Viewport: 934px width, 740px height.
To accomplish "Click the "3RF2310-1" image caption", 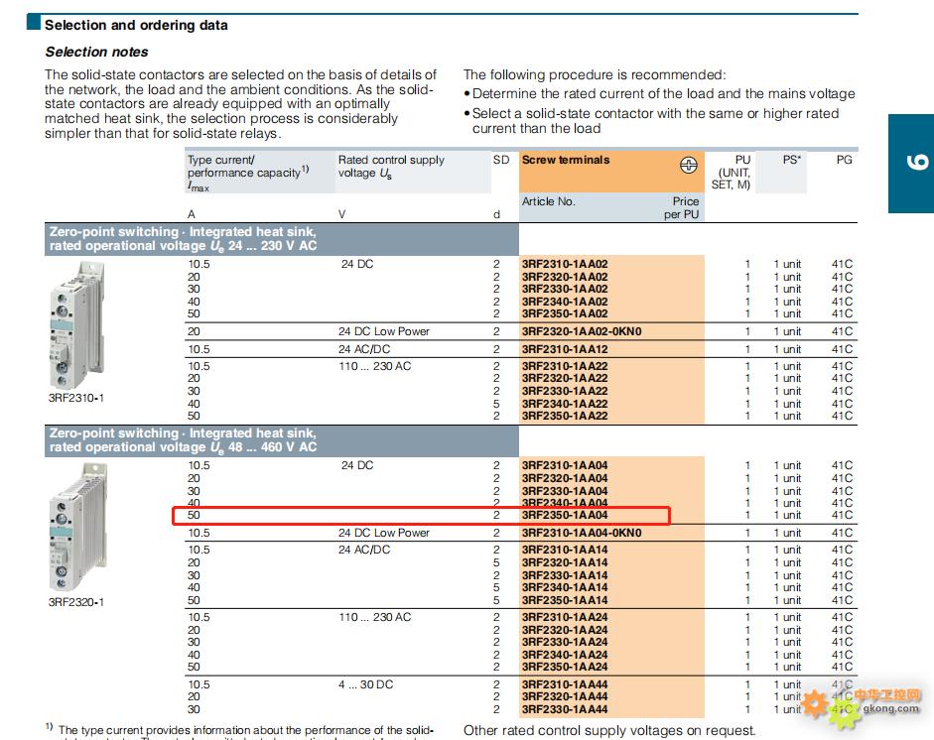I will [76, 398].
